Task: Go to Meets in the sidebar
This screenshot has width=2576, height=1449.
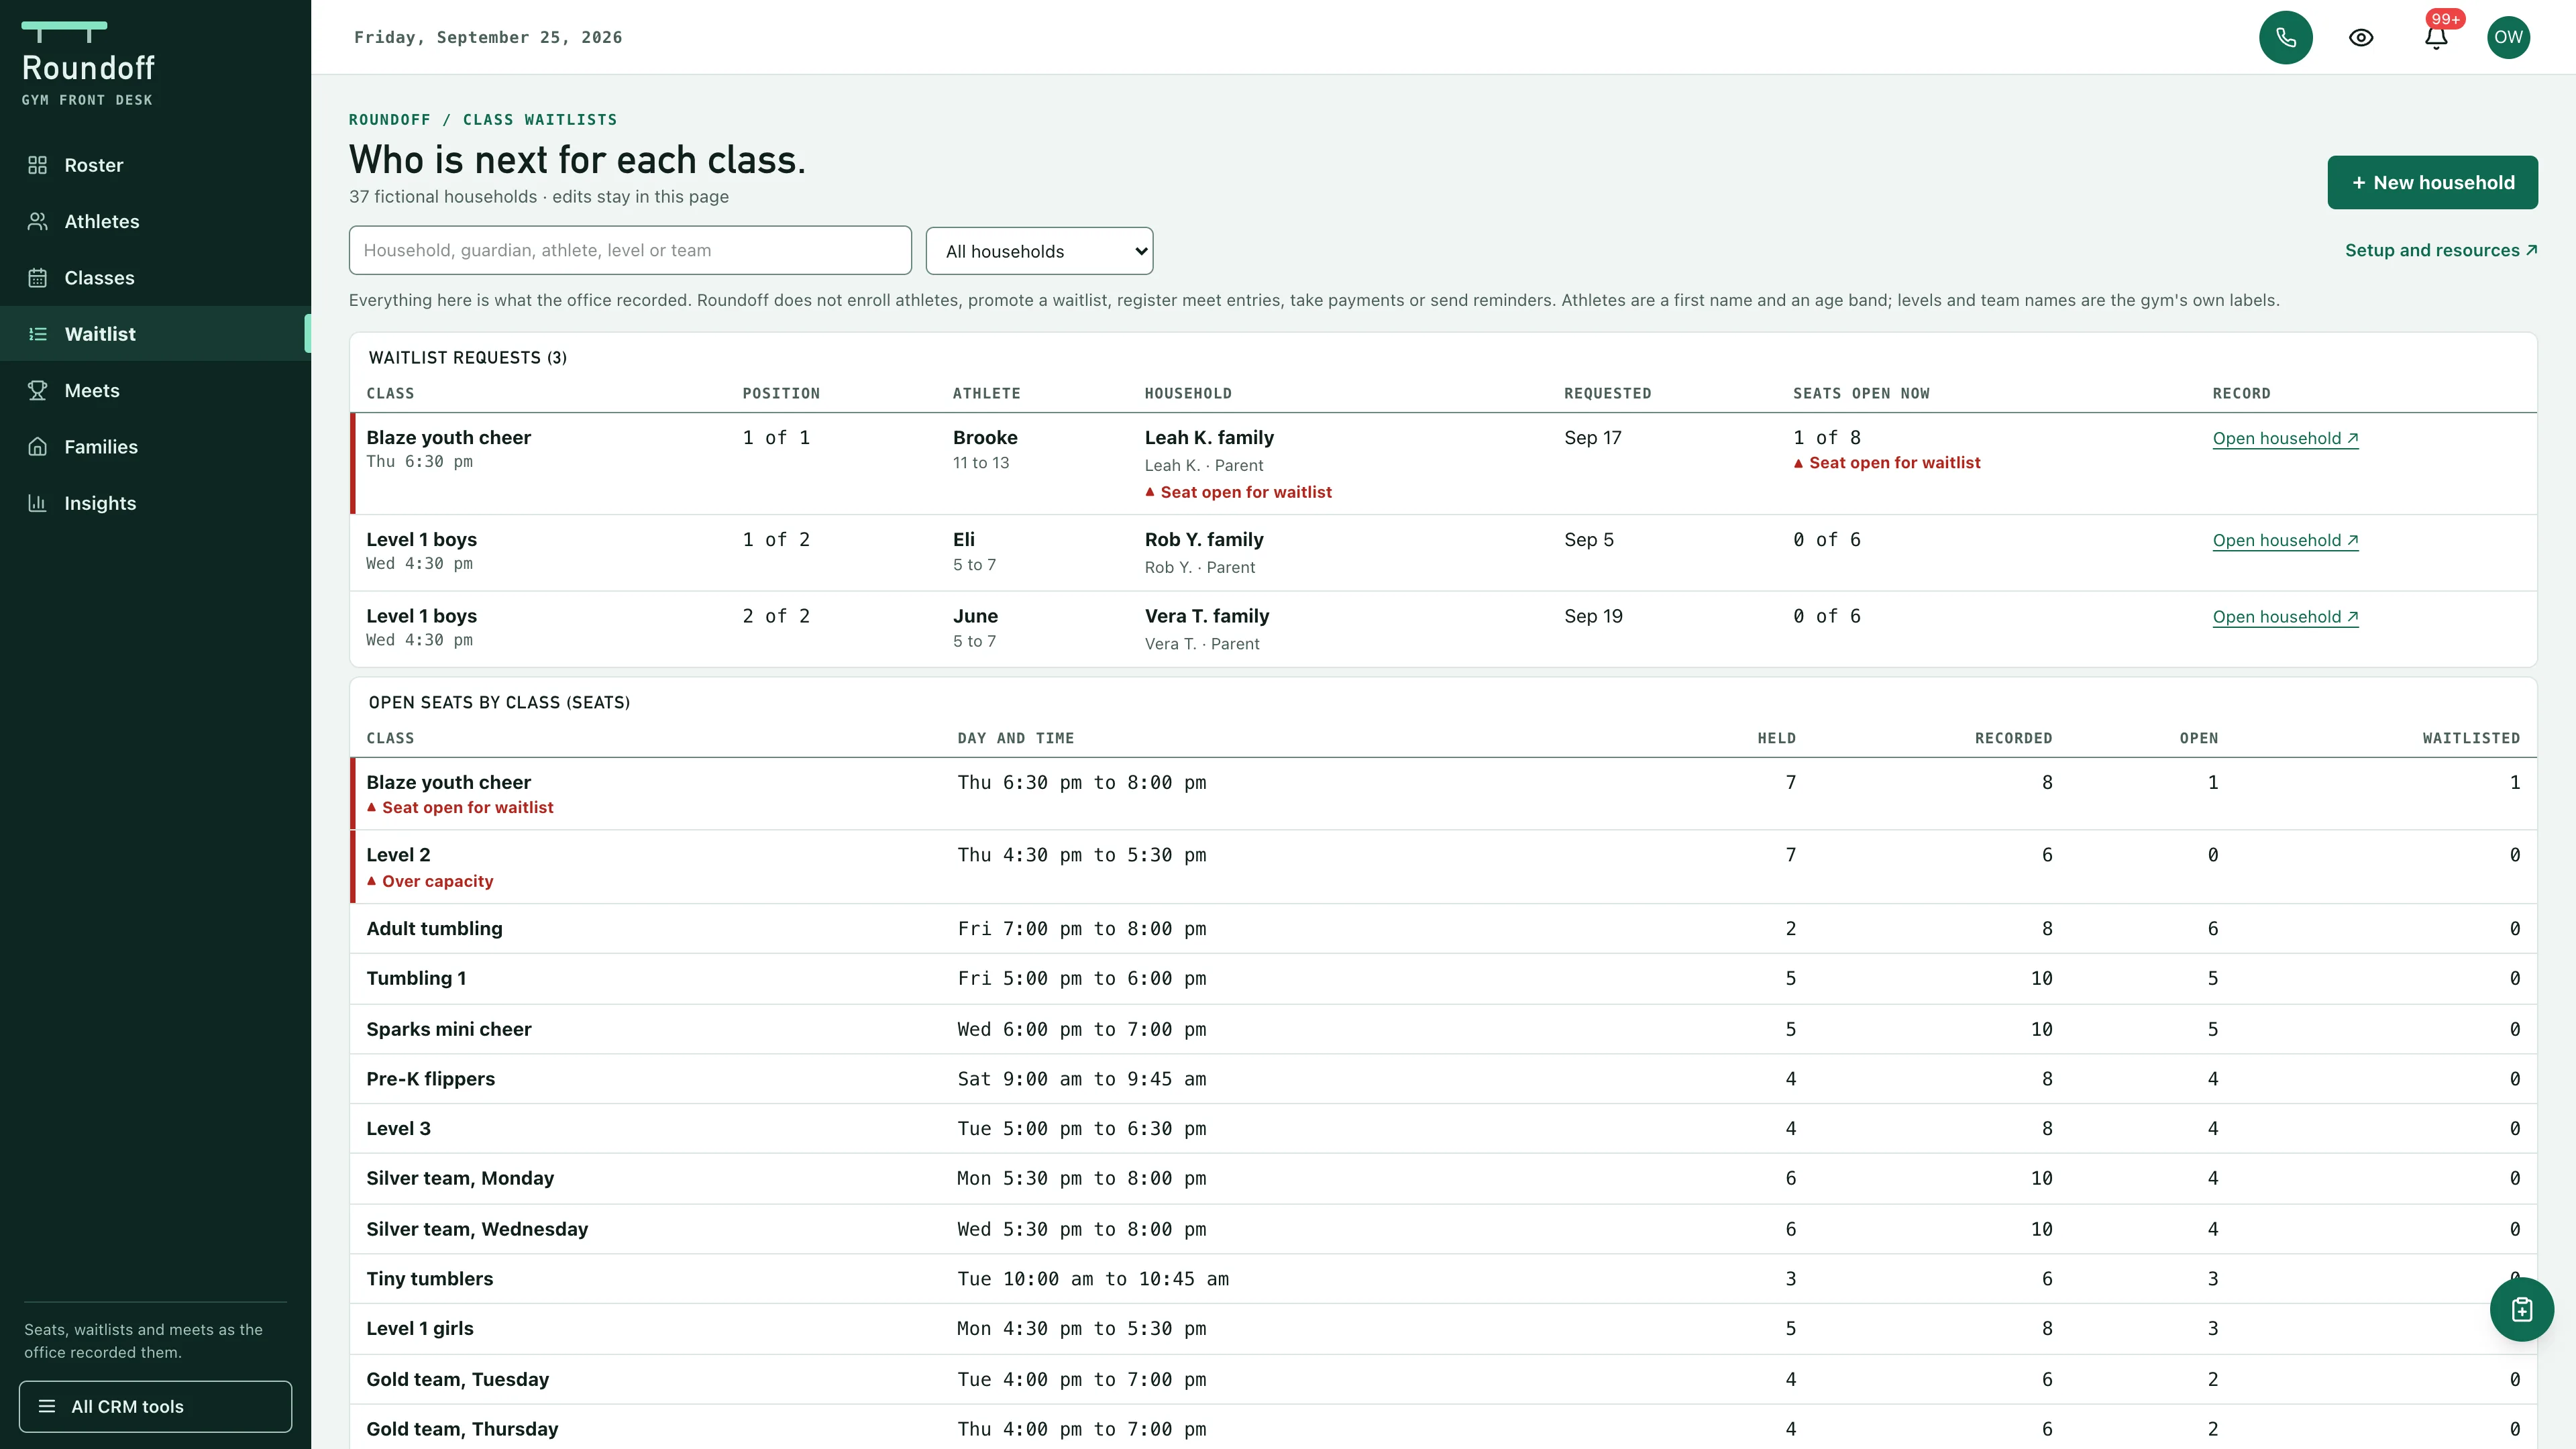Action: click(155, 390)
